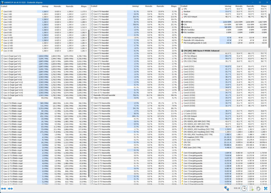Select the Core 2 T1 Használat row
Viewport: 271px width, 193px height.
click(x=134, y=24)
